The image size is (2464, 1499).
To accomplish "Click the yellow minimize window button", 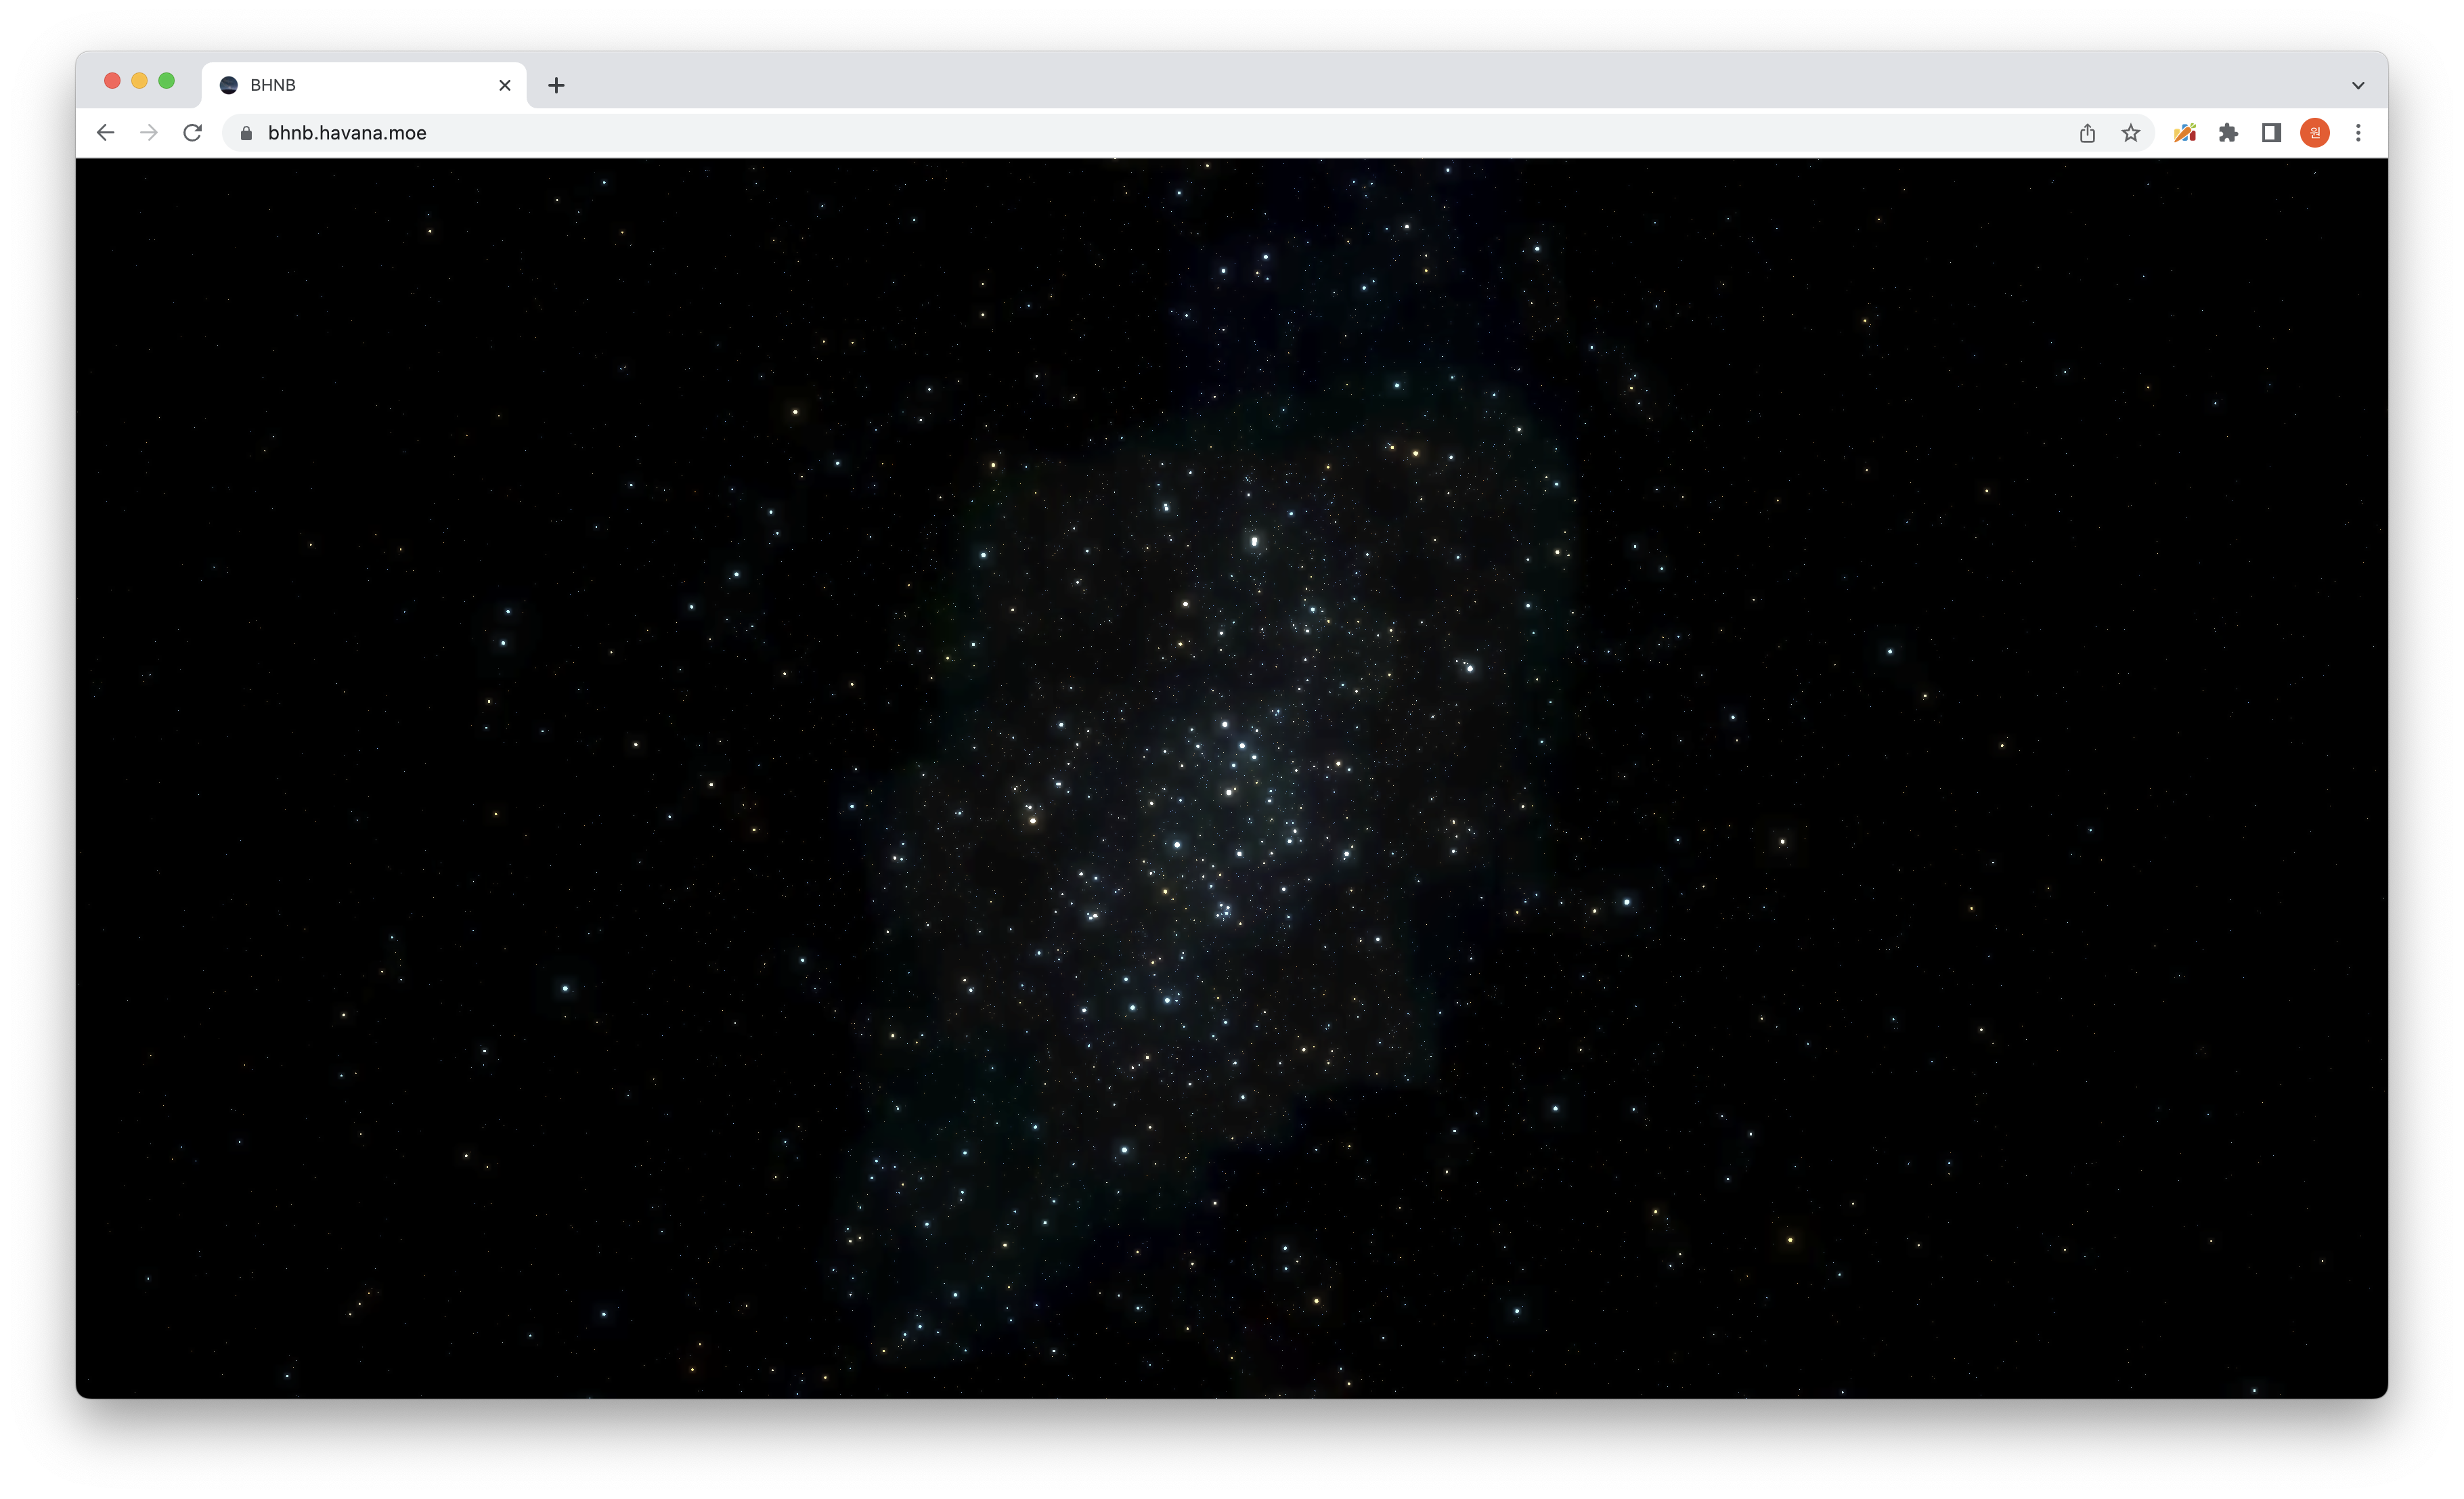I will pos(139,81).
